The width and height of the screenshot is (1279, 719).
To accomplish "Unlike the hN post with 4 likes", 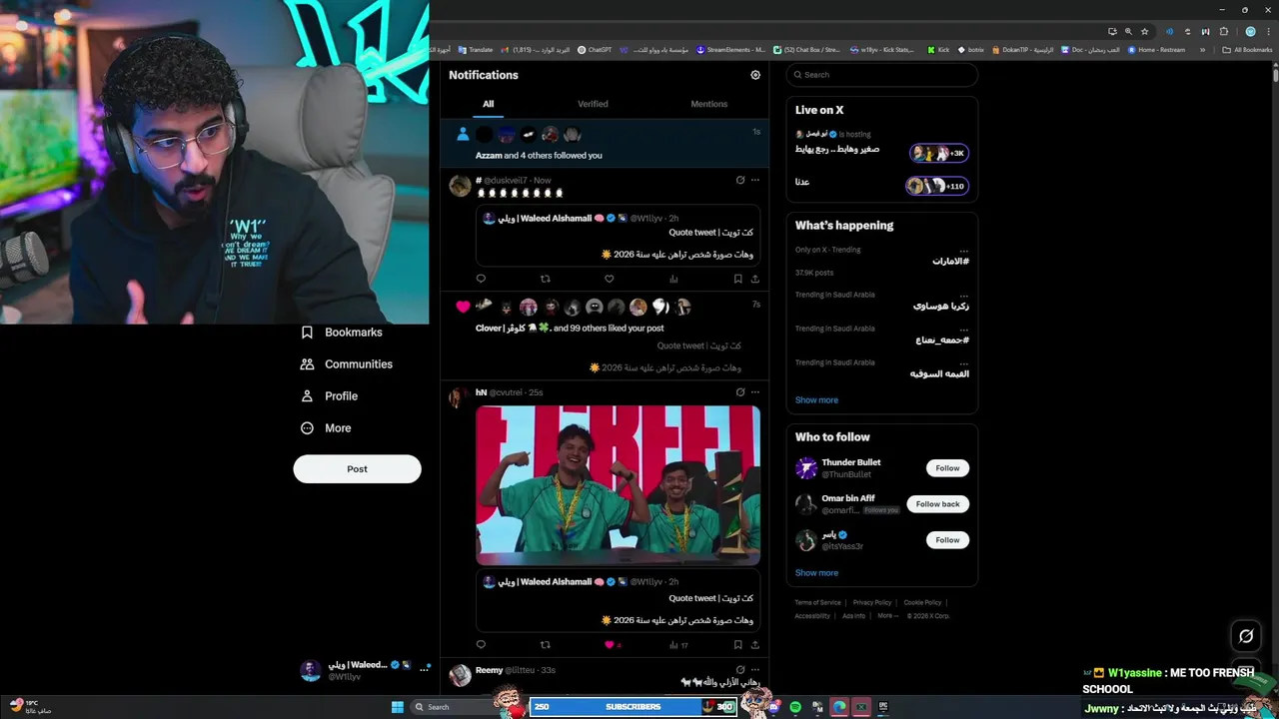I will pyautogui.click(x=612, y=645).
